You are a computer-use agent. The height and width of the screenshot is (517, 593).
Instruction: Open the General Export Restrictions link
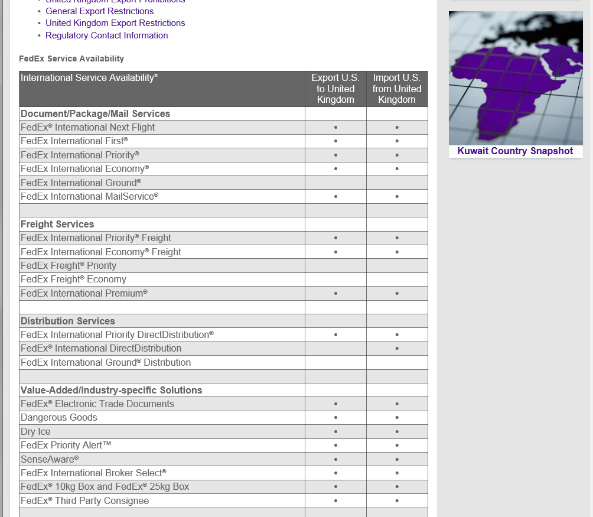[99, 11]
